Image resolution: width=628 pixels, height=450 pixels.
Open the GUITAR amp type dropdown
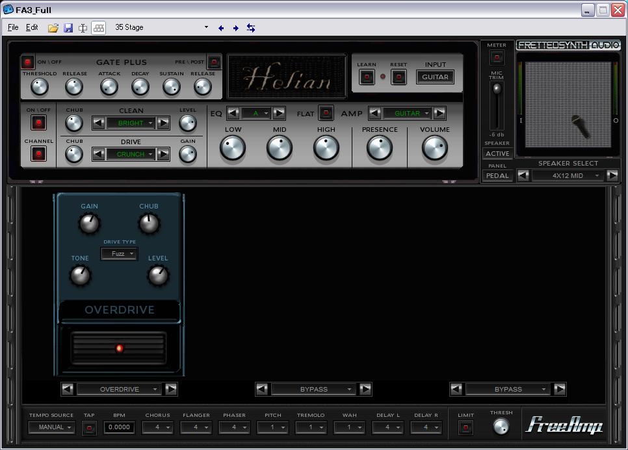point(407,113)
